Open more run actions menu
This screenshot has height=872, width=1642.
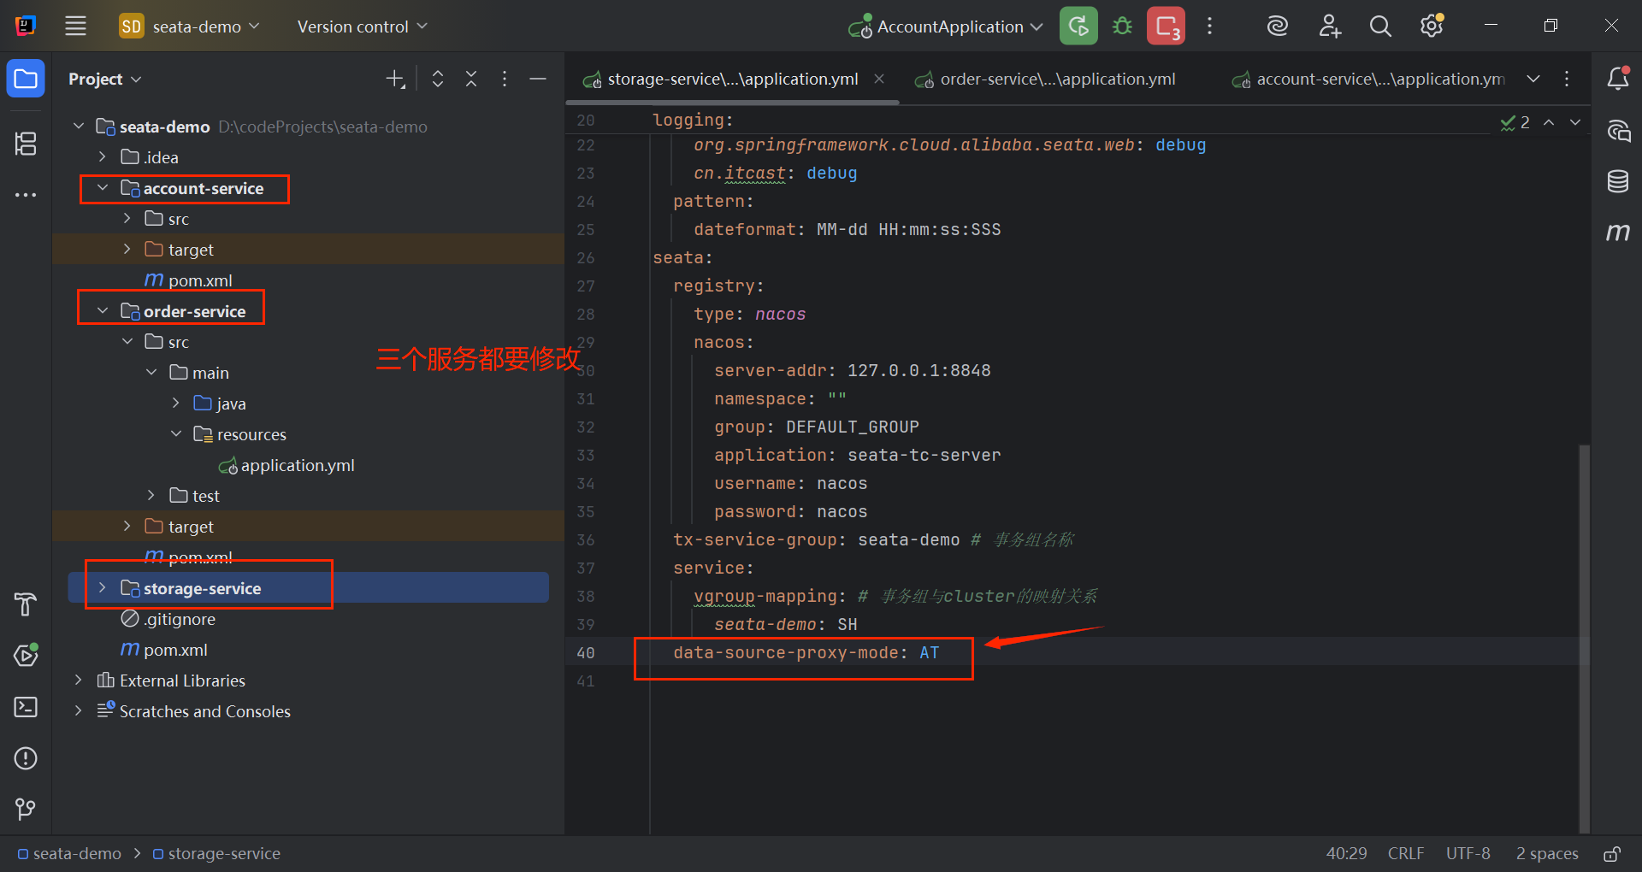coord(1209,27)
